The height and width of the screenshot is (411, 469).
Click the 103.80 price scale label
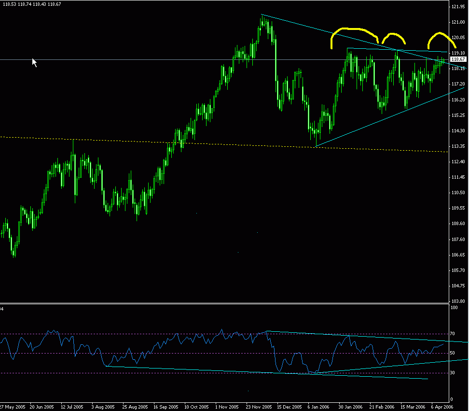point(457,302)
